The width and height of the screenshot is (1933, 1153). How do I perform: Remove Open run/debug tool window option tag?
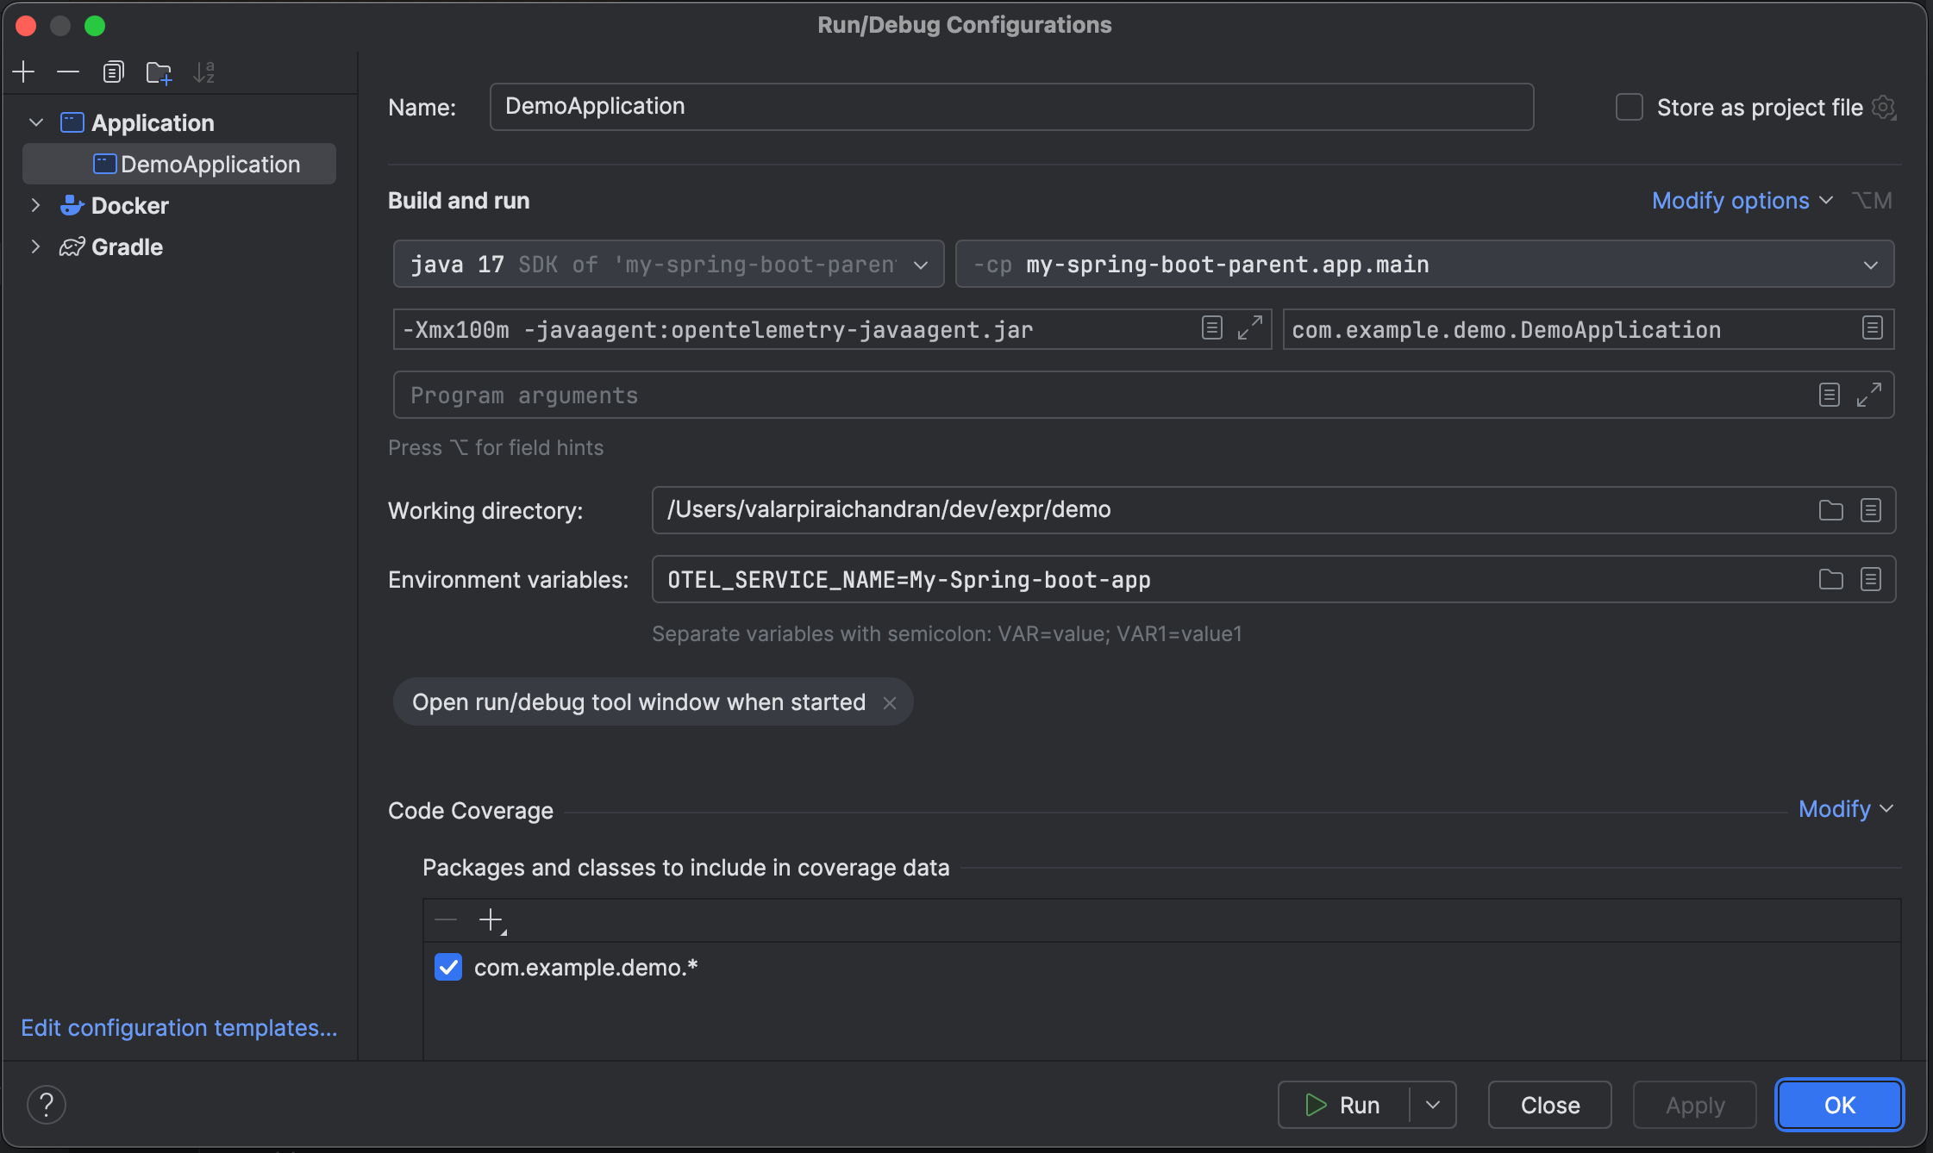890,702
